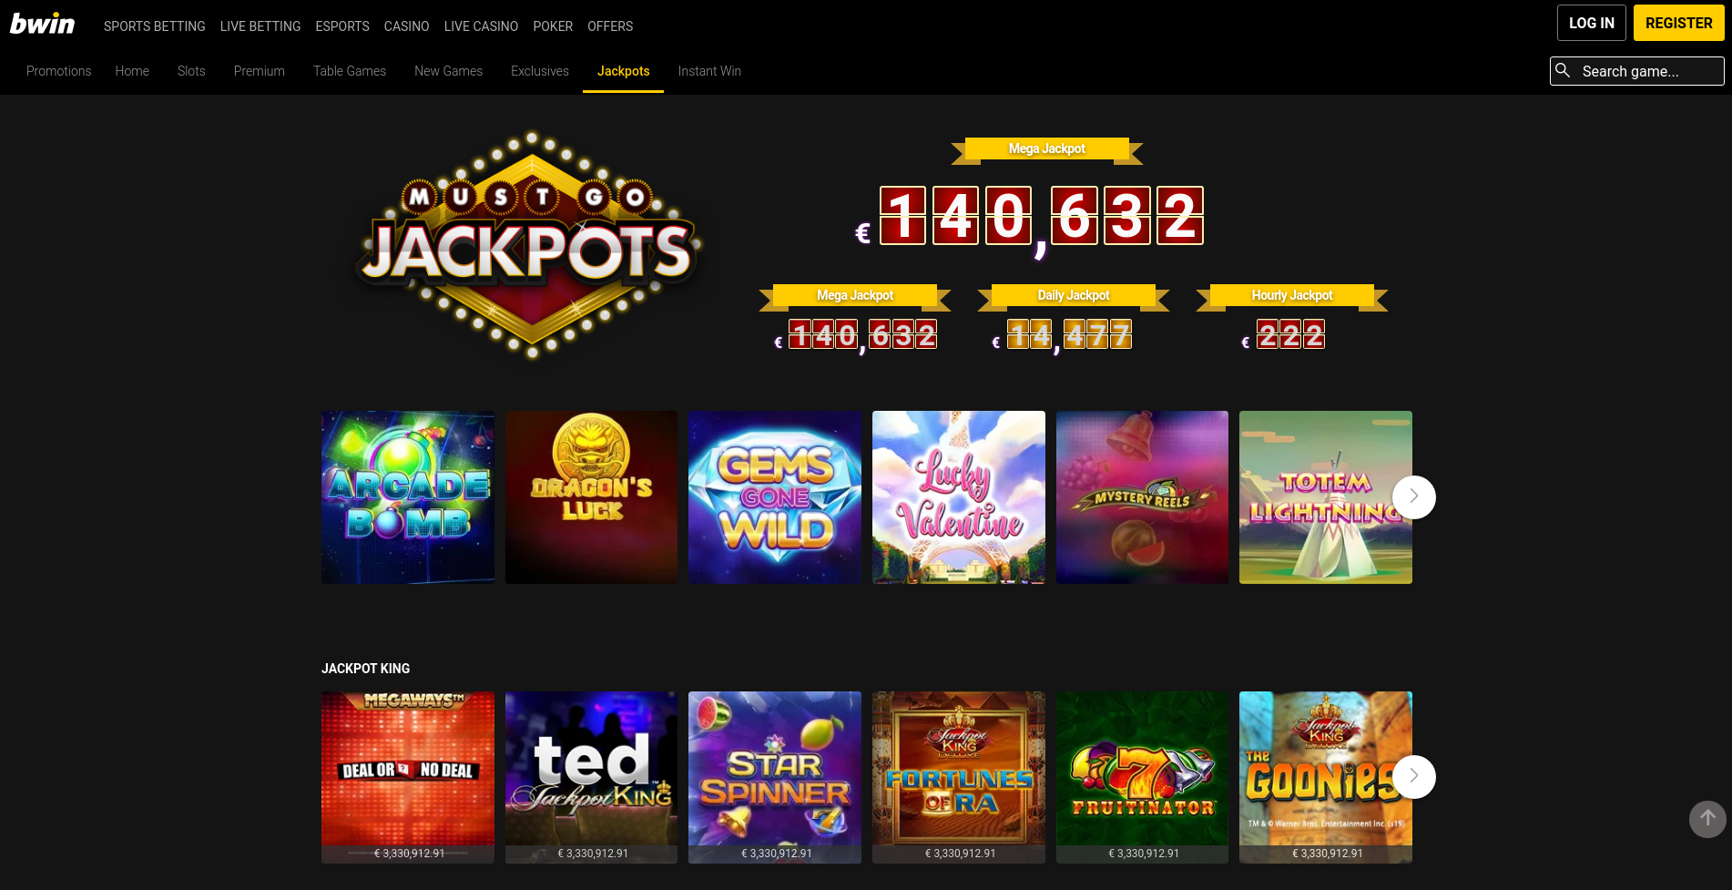
Task: Open the Fruitinator game tile
Action: click(x=1142, y=777)
